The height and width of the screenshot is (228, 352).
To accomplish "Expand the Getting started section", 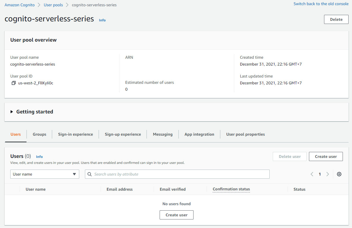I will click(x=32, y=112).
